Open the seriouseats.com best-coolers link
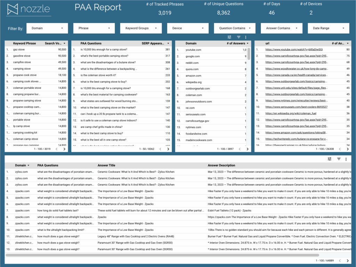The width and height of the screenshot is (356, 267). click(296, 107)
